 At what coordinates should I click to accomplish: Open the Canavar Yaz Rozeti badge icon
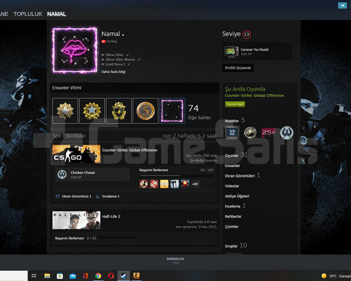(x=231, y=52)
